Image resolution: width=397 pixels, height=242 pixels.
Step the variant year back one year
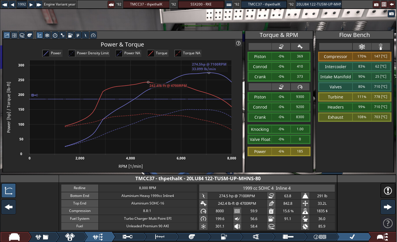coord(12,5)
